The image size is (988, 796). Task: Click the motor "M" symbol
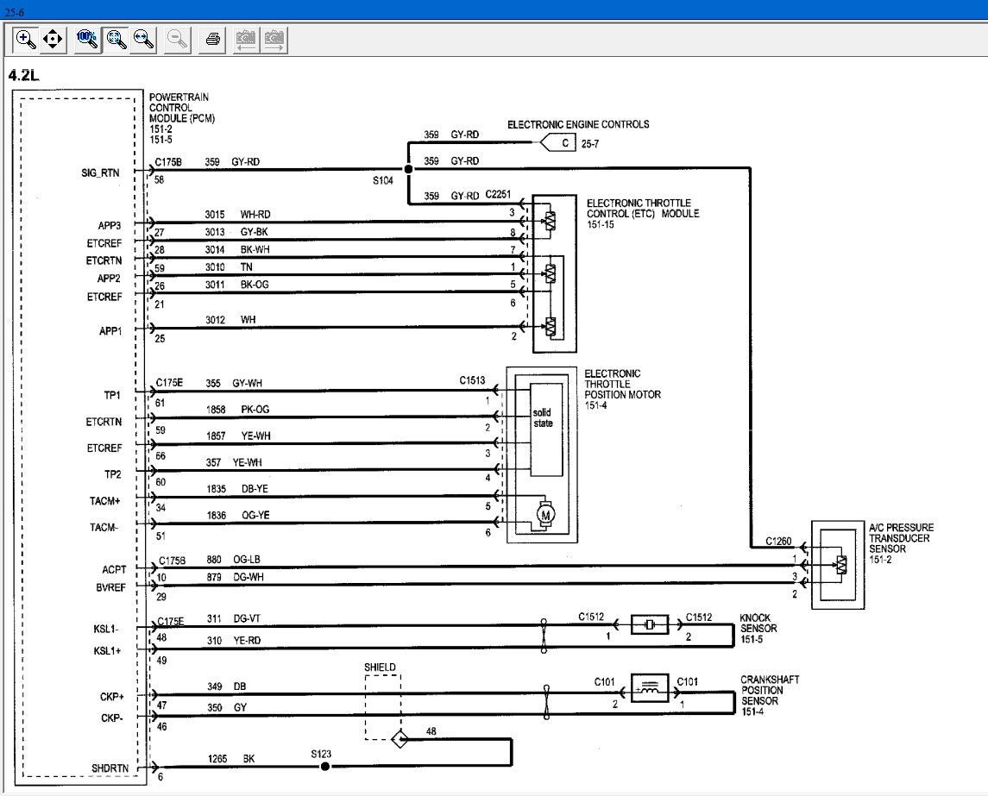point(545,515)
